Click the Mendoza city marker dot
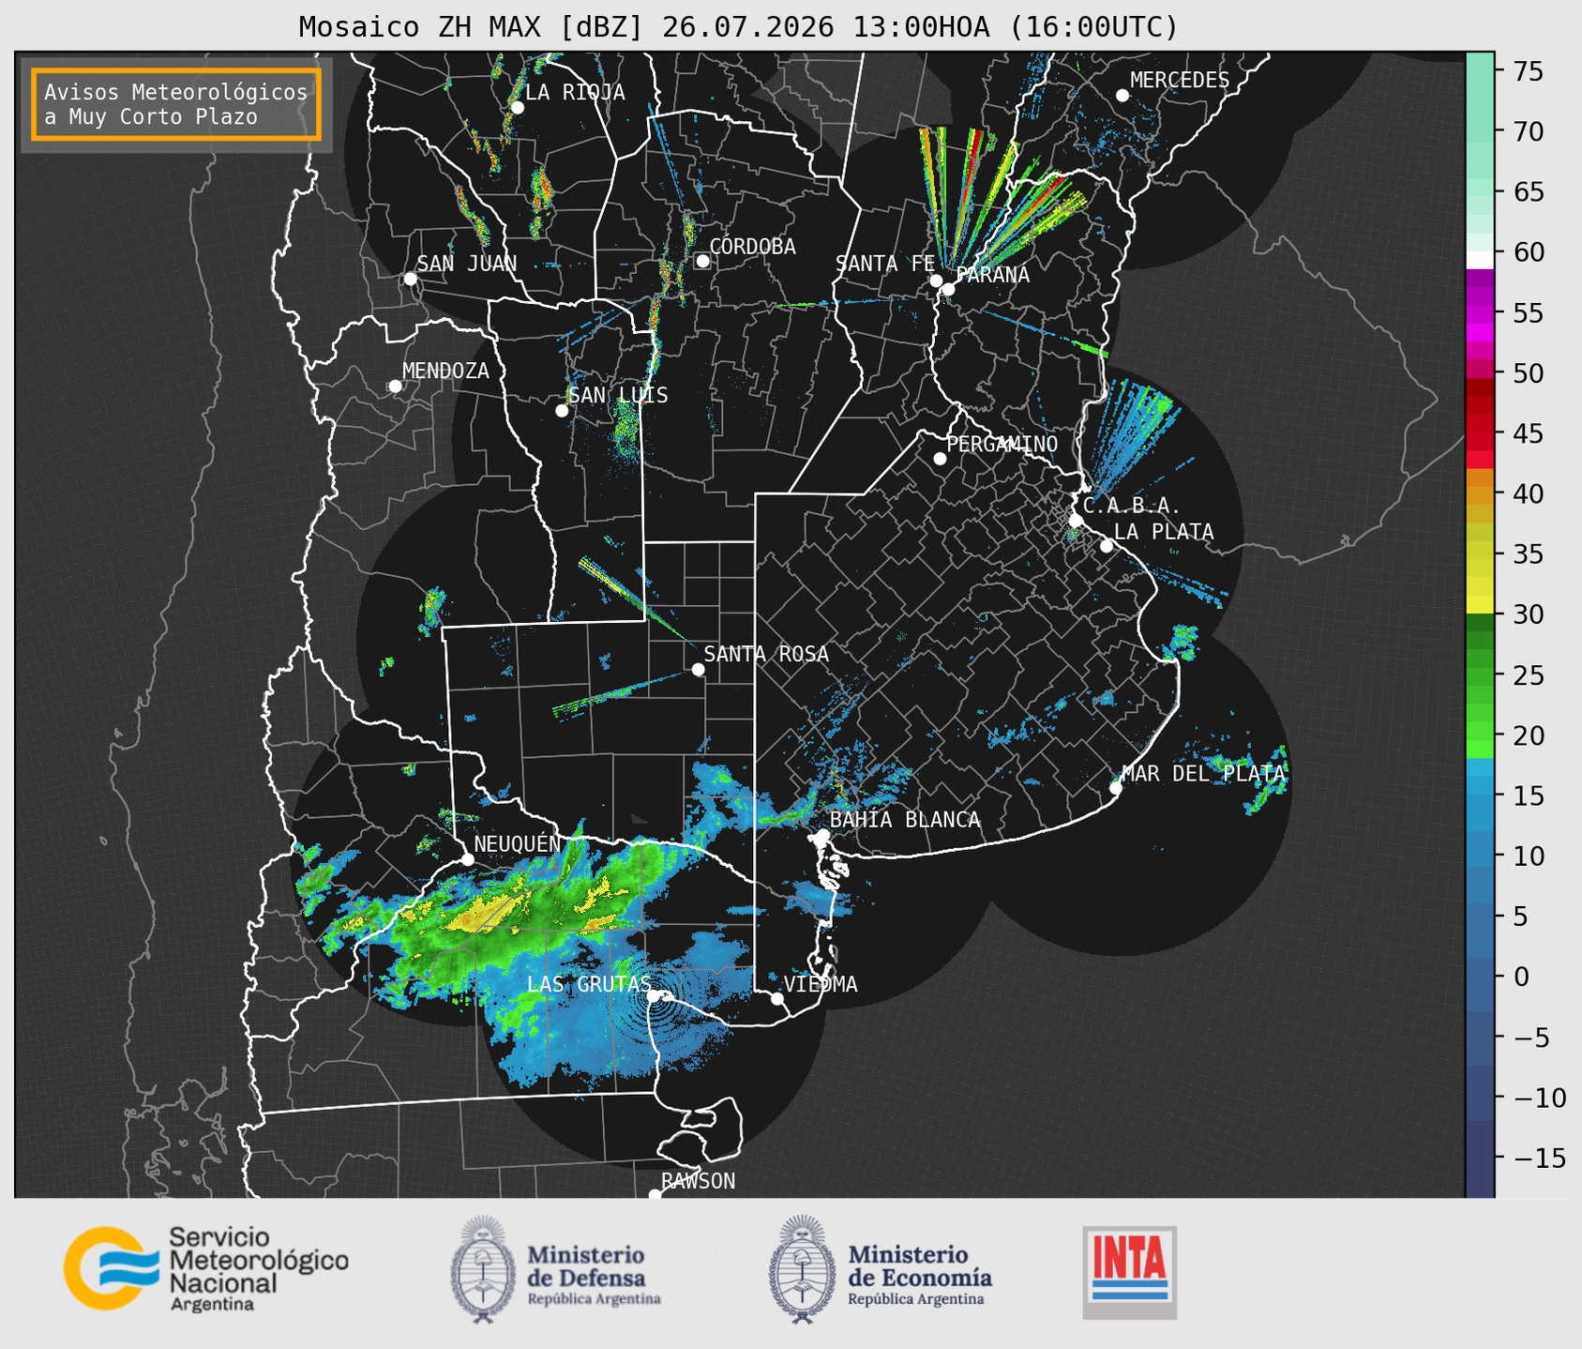1582x1349 pixels. tap(395, 387)
